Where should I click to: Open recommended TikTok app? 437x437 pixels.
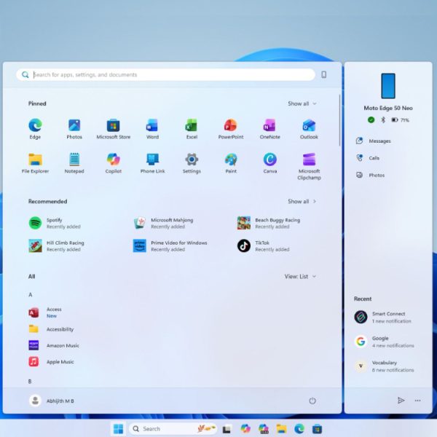pos(263,246)
